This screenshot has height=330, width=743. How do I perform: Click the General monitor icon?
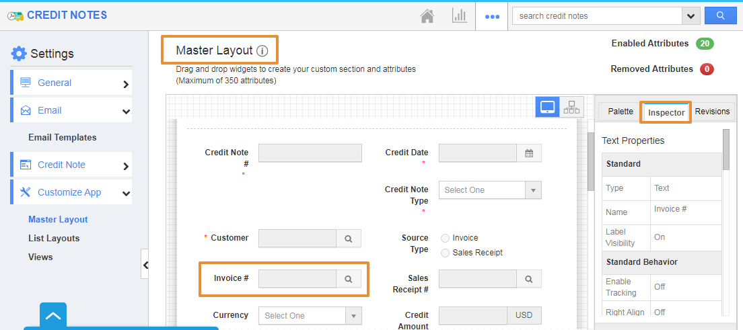pos(25,83)
